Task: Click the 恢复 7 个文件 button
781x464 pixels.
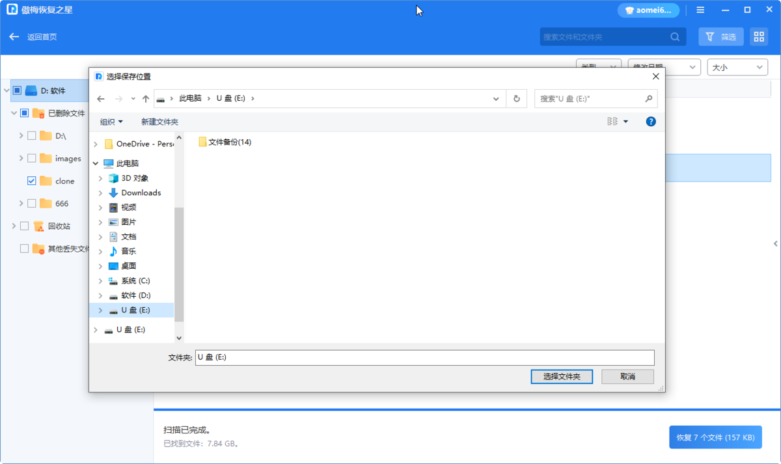Action: coord(715,437)
